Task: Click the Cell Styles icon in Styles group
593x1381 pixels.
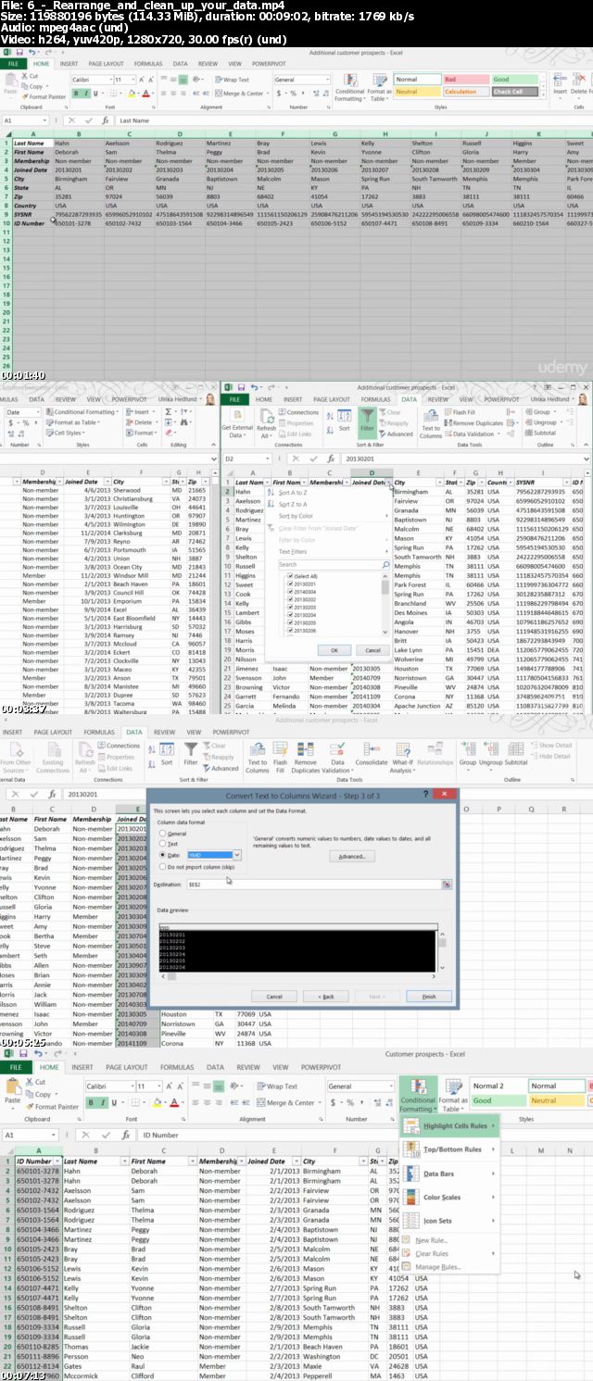Action: pyautogui.click(x=52, y=433)
